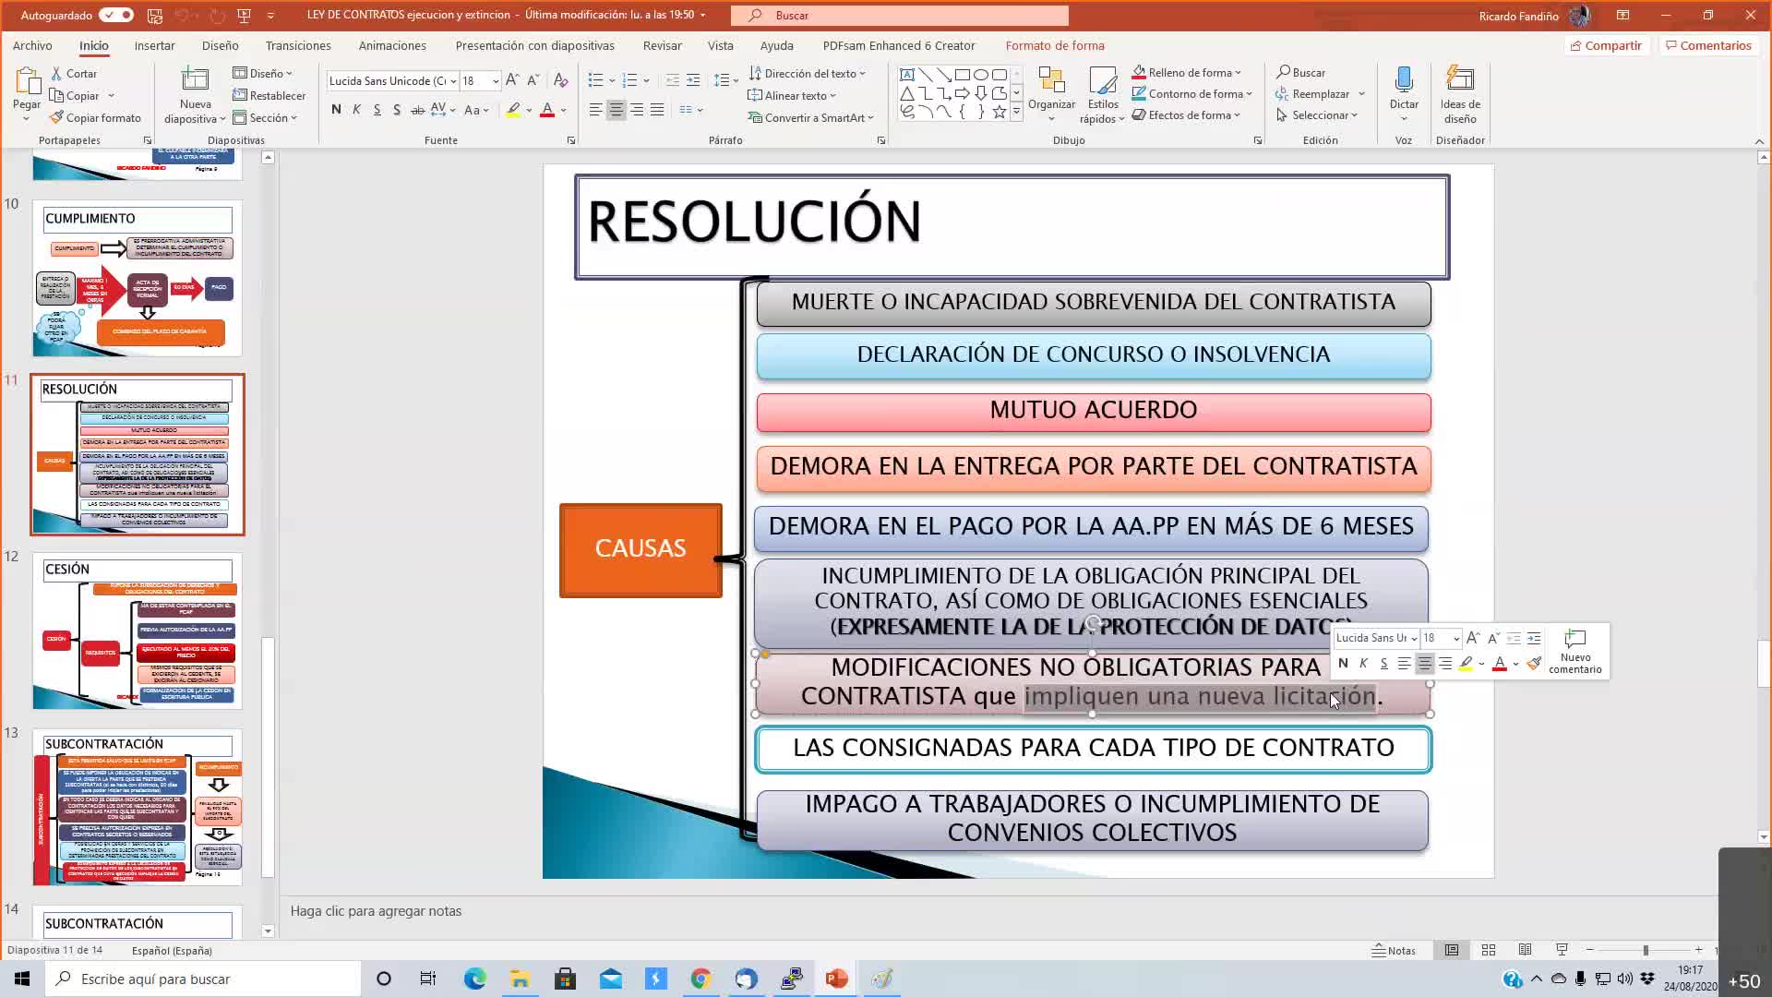The height and width of the screenshot is (997, 1772).
Task: Click bullets list icon
Action: (596, 80)
